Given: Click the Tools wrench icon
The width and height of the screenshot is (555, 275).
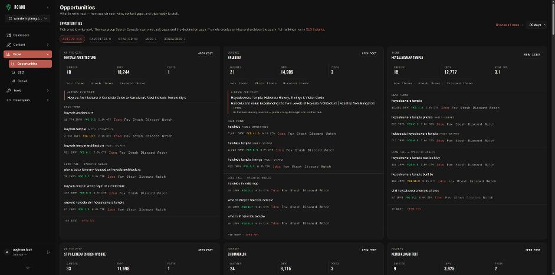Looking at the screenshot, I should pyautogui.click(x=8, y=91).
